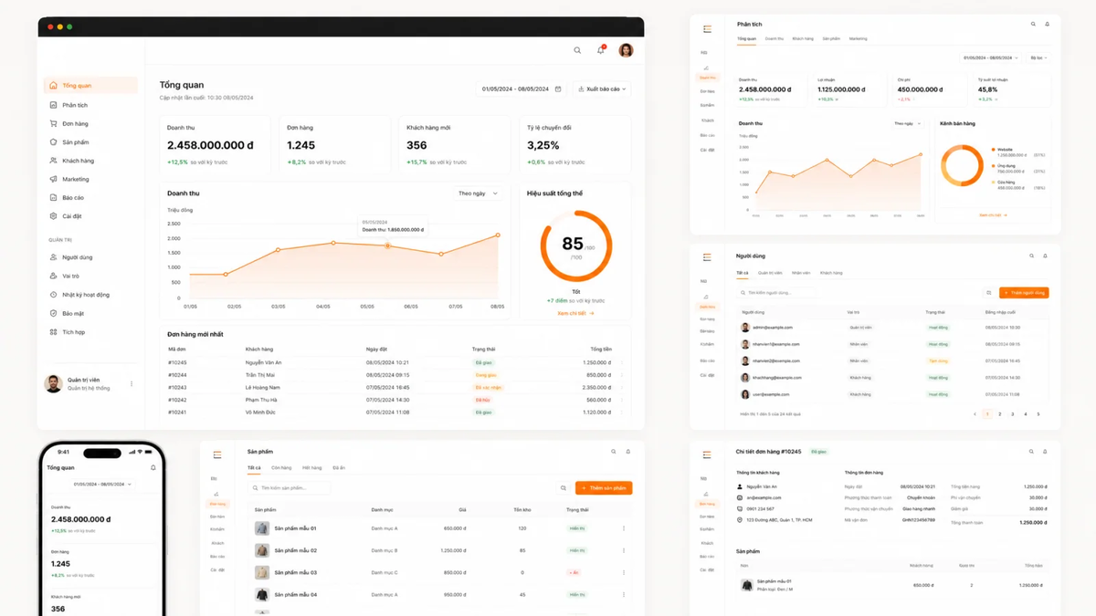The height and width of the screenshot is (616, 1096).
Task: Click the filter icon beside Thêm người dùng
Action: click(x=988, y=293)
